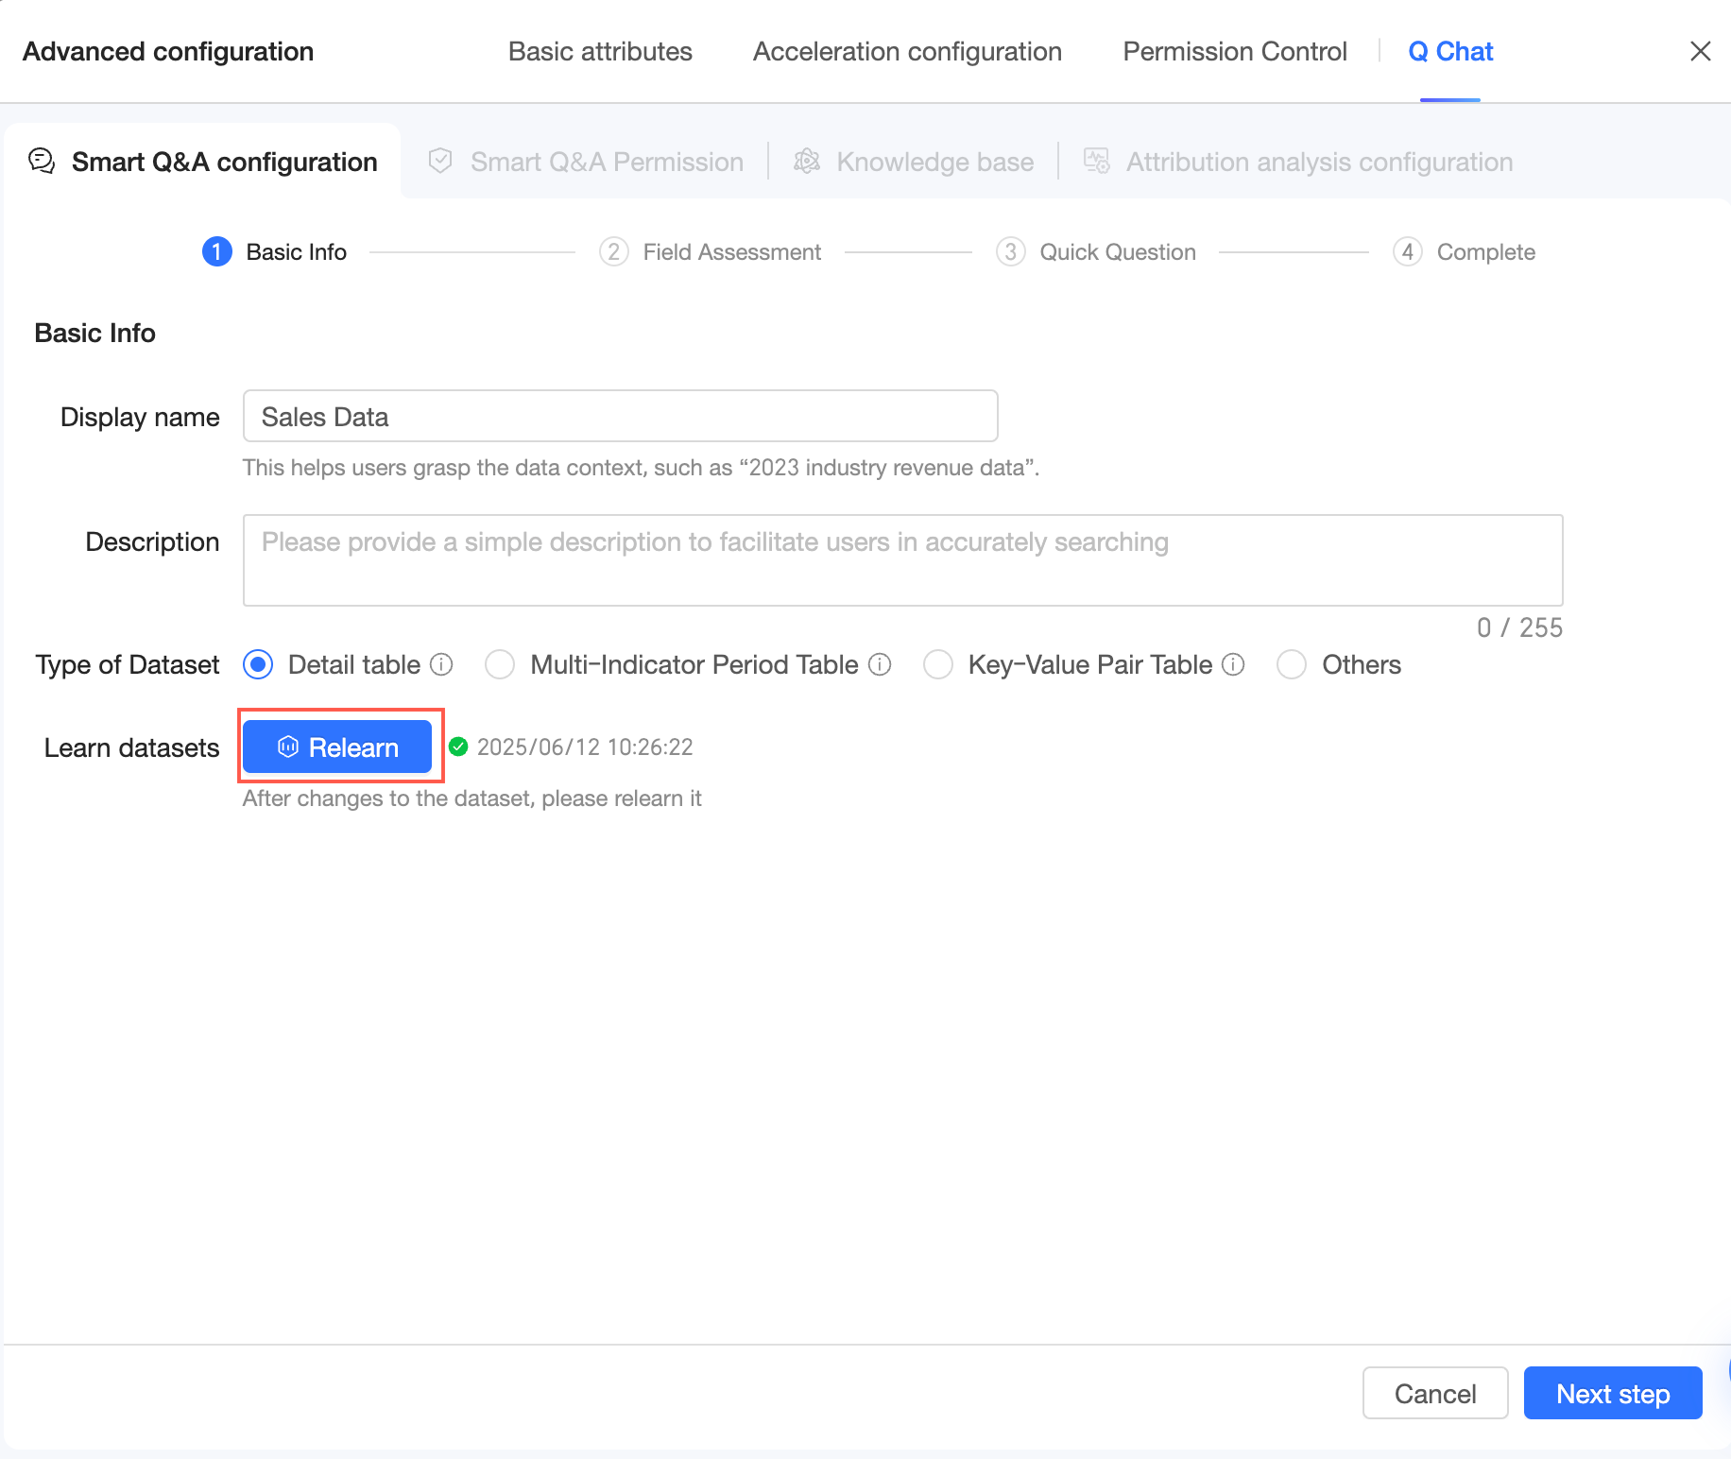Image resolution: width=1731 pixels, height=1459 pixels.
Task: Click the Key-Value Pair Table info icon
Action: [x=1233, y=665]
